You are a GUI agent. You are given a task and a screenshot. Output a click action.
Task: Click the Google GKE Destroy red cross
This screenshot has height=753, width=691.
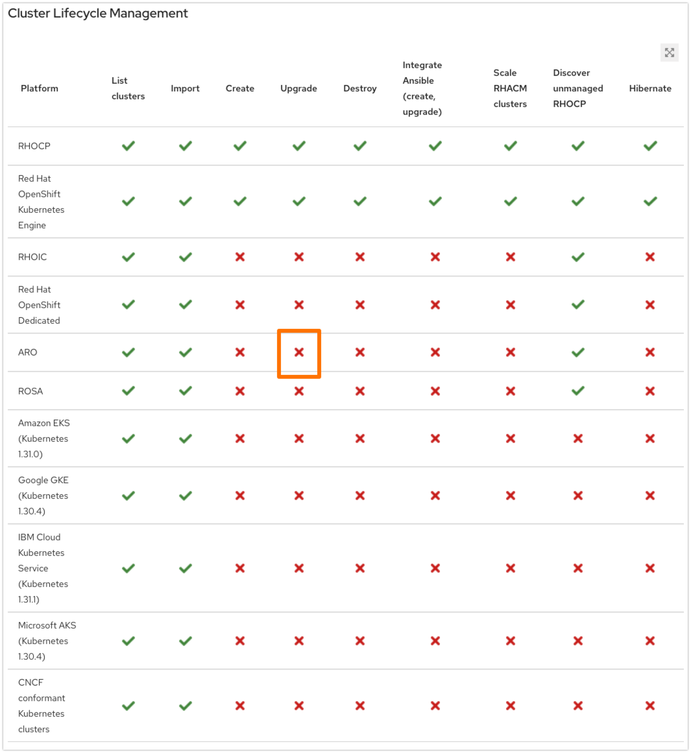click(360, 496)
